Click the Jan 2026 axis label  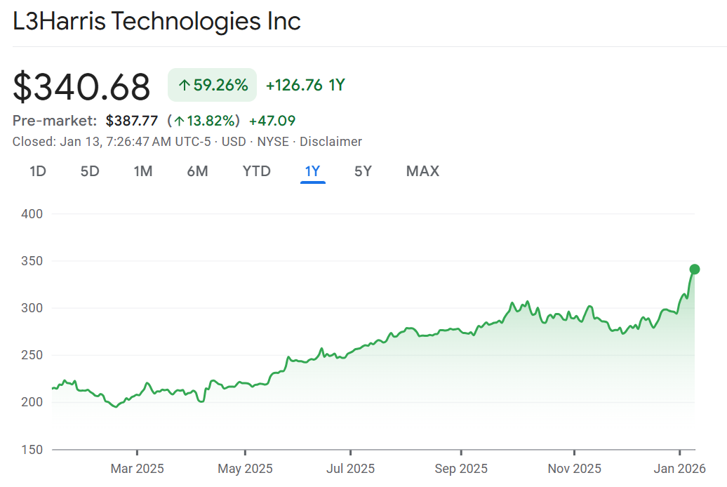coord(679,468)
